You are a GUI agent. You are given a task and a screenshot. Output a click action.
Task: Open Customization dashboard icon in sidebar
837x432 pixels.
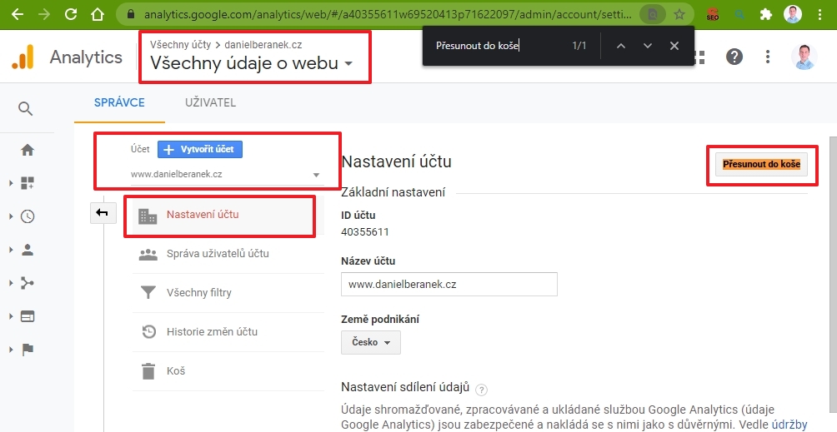[x=28, y=184]
